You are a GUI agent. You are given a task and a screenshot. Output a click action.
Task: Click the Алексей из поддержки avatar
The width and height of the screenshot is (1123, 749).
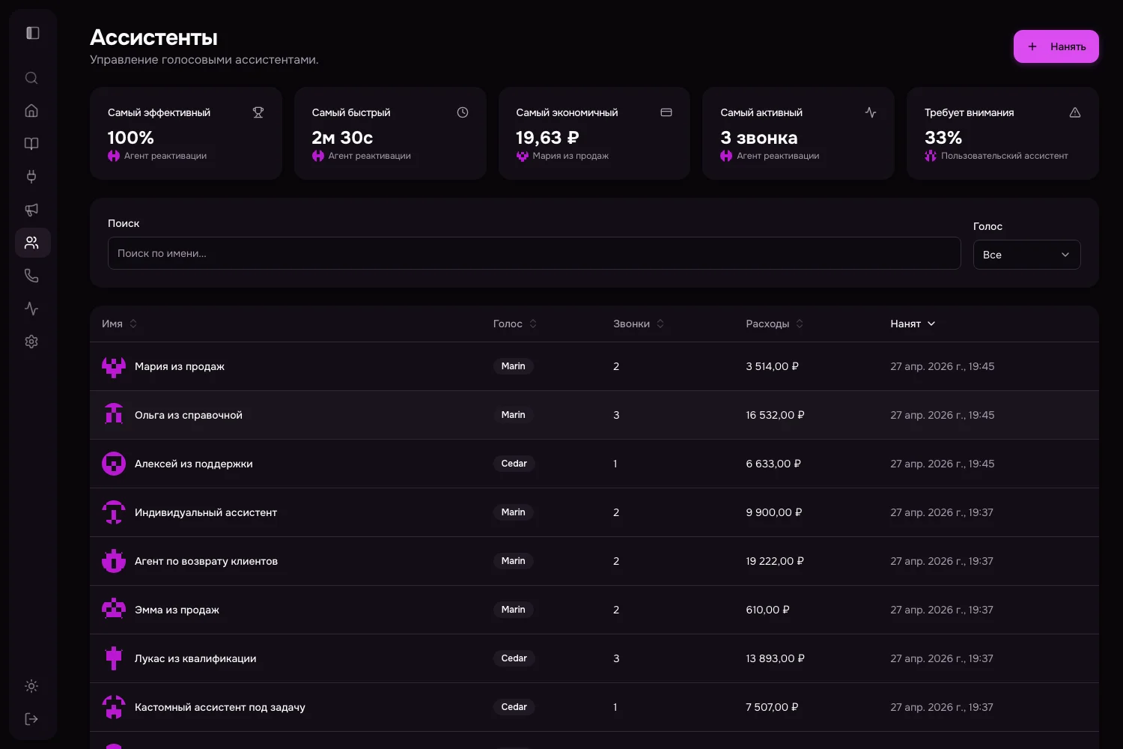114,464
